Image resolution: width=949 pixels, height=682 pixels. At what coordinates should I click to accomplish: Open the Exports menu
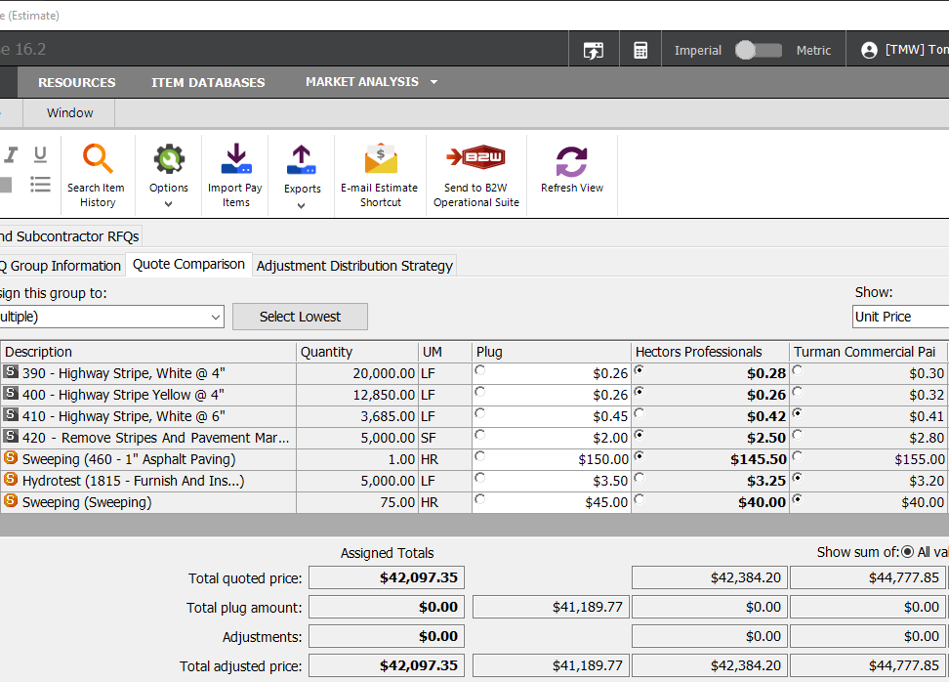tap(302, 177)
